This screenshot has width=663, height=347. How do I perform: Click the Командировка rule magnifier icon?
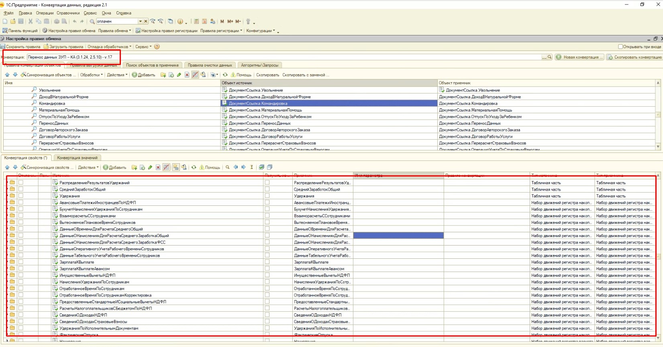tap(34, 103)
